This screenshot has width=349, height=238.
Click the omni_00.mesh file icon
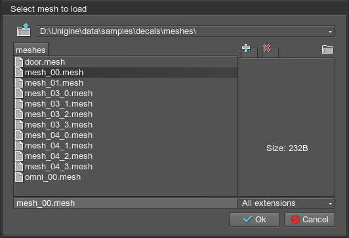coord(19,177)
